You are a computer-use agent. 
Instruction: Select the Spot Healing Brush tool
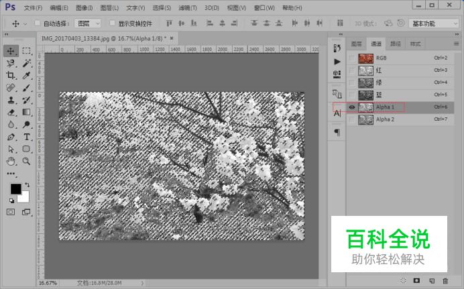coord(11,88)
